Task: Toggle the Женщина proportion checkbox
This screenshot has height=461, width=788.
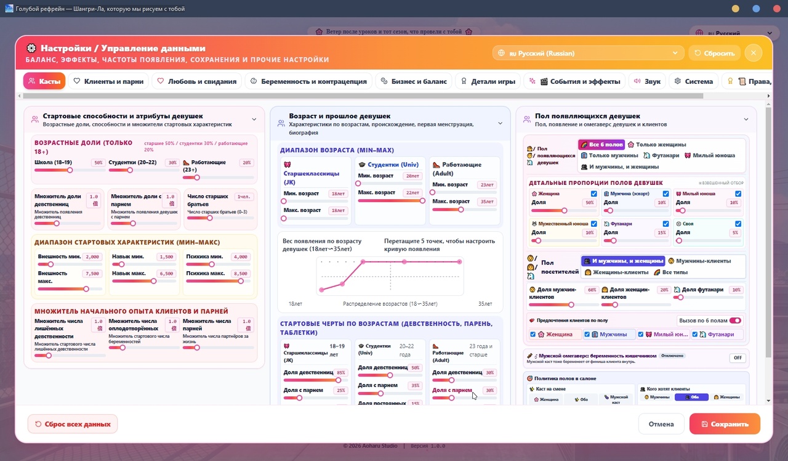Action: tap(593, 194)
